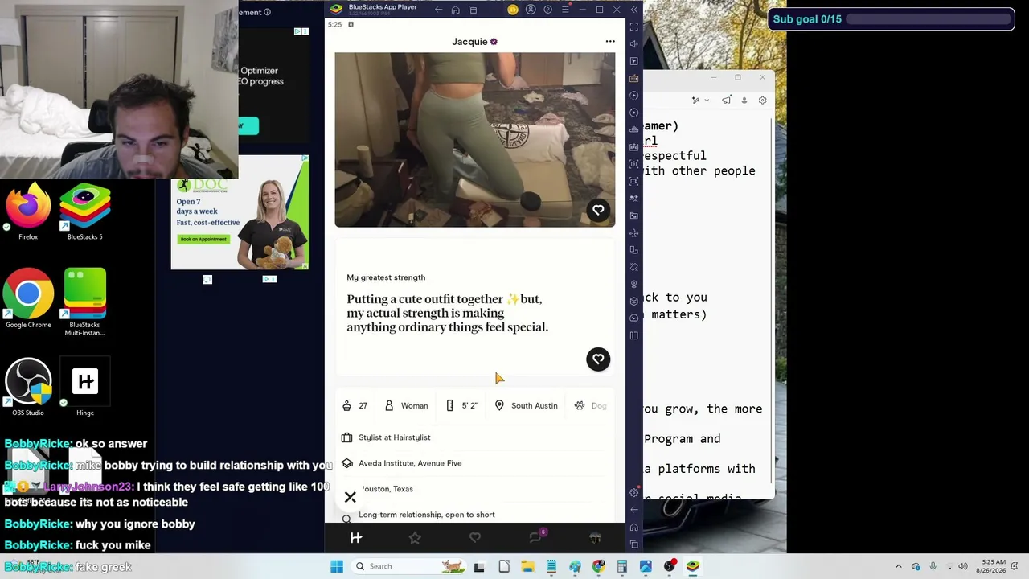This screenshot has width=1029, height=579.
Task: Click the account icon in the Notepad window
Action: pos(744,101)
